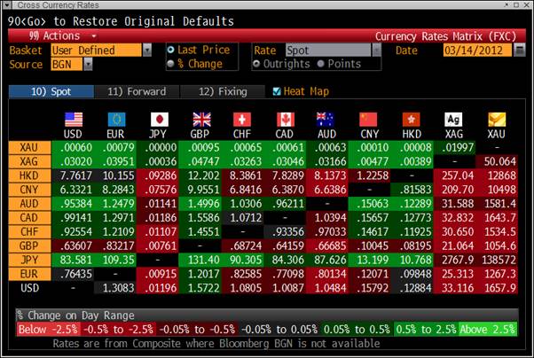Image resolution: width=534 pixels, height=358 pixels.
Task: Switch display to % Change option
Action: (x=171, y=64)
